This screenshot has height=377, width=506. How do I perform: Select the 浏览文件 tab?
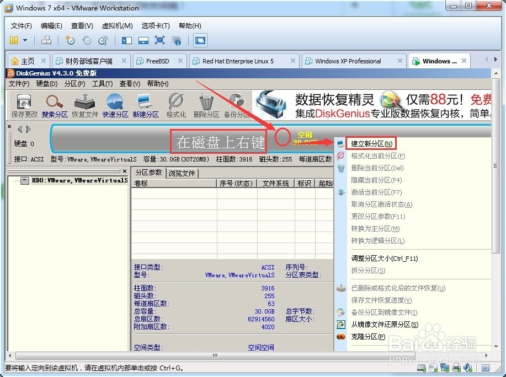click(x=182, y=174)
